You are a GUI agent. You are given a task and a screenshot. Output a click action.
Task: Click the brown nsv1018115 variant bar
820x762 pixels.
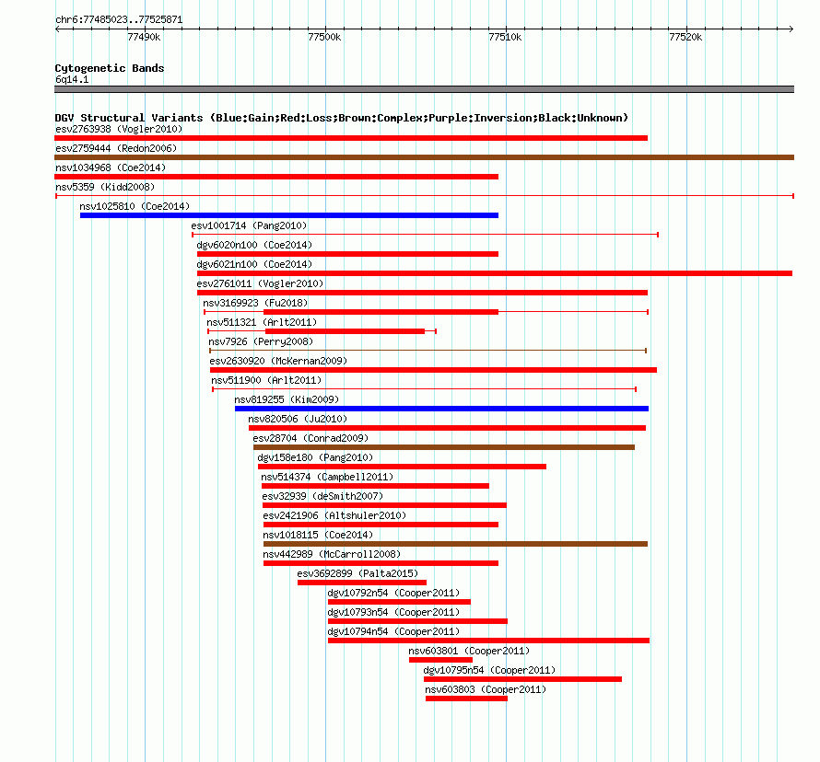tap(455, 544)
